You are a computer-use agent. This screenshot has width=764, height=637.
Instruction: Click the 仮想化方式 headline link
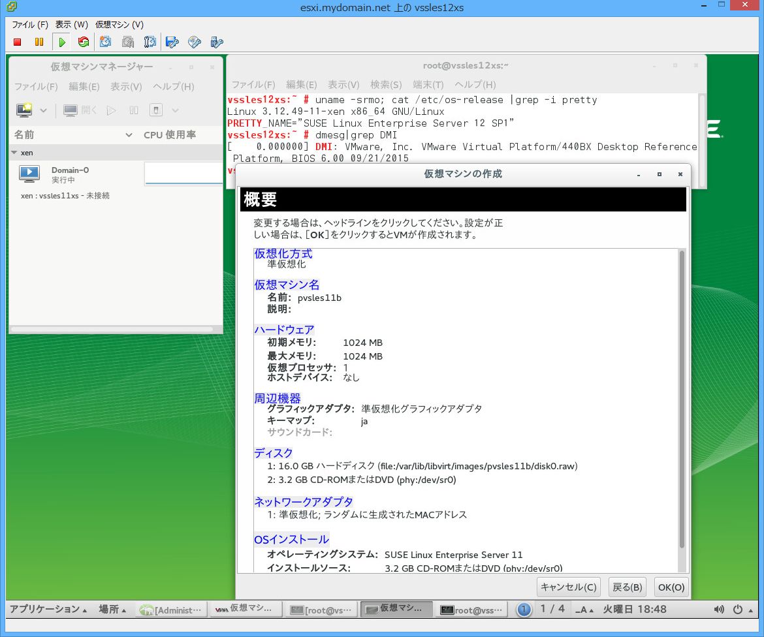click(x=283, y=253)
